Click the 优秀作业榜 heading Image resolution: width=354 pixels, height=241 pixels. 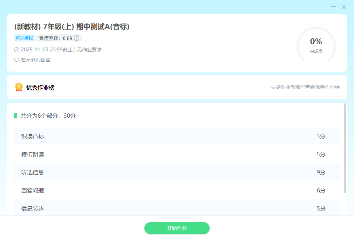click(x=40, y=88)
